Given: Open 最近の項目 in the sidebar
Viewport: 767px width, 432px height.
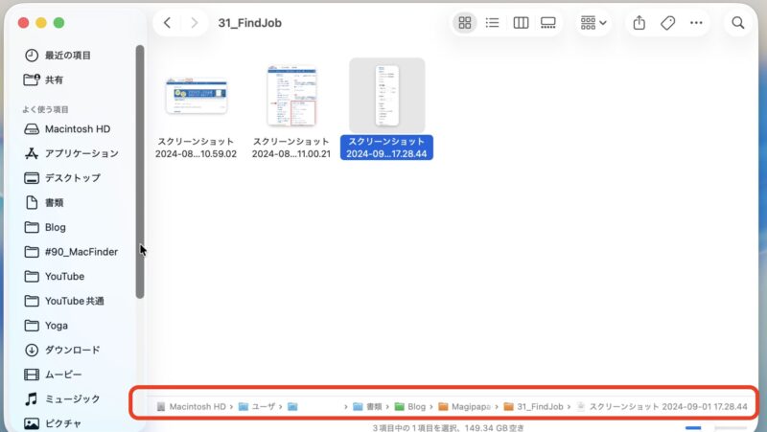Looking at the screenshot, I should pos(67,55).
